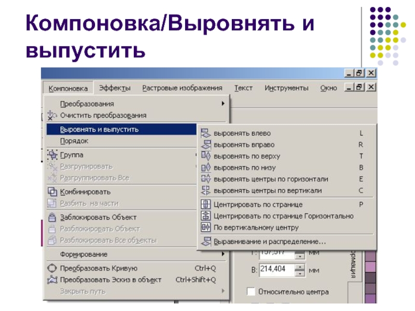Click the B field showing 214,404
Viewport: 415px width, 311px height.
(x=277, y=270)
